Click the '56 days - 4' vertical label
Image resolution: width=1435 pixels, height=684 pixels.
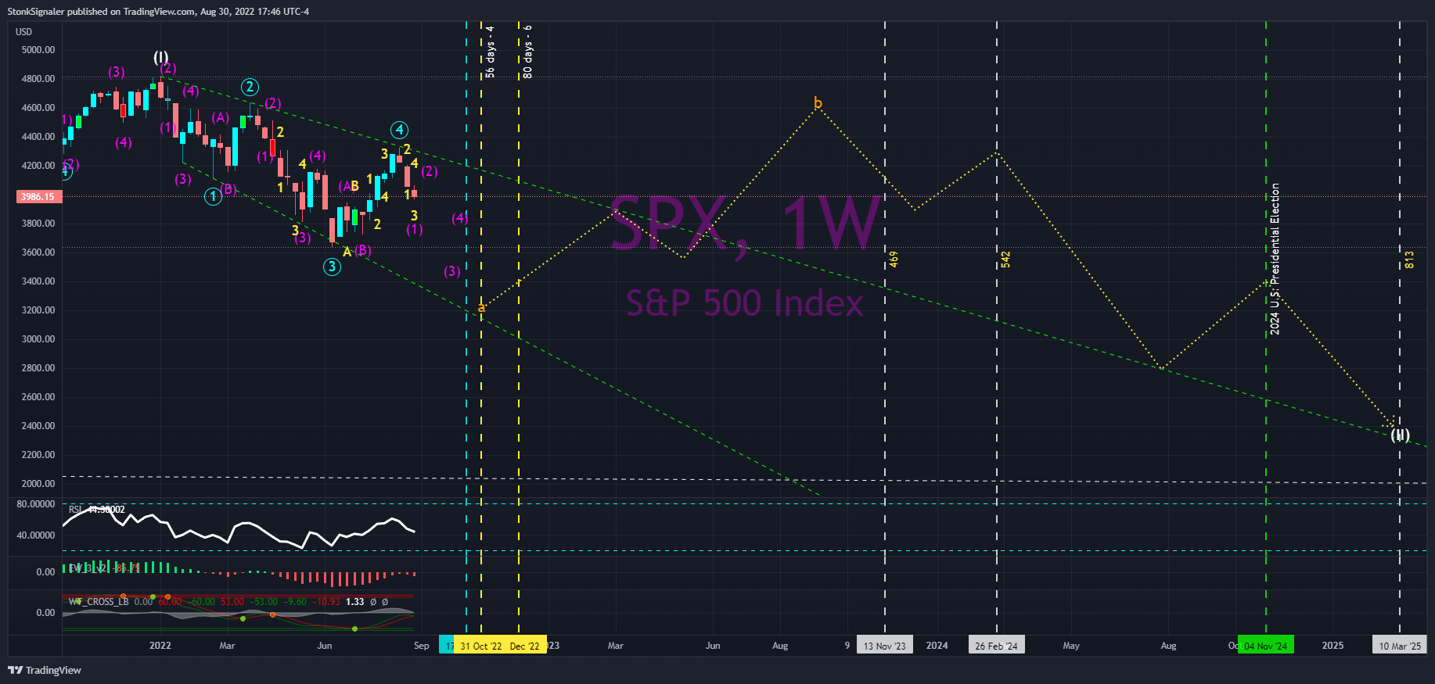click(x=490, y=52)
